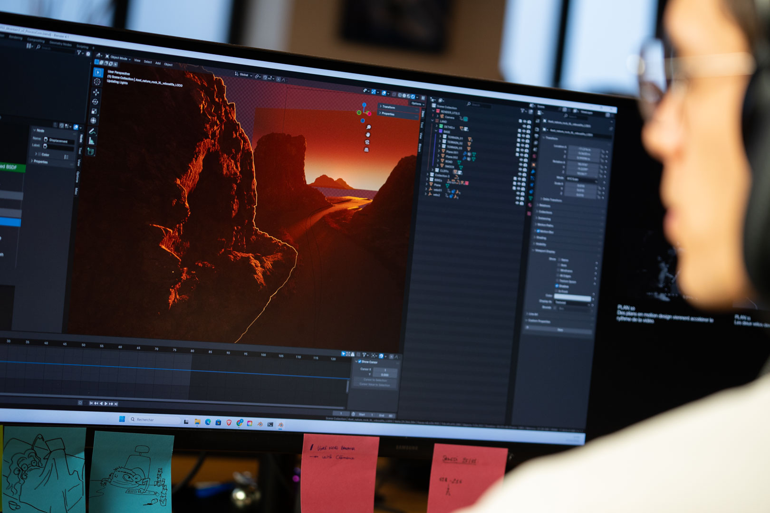This screenshot has width=770, height=513.
Task: Select the ROAD object in outliner
Action: click(449, 161)
